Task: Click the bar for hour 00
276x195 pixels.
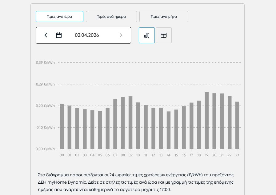Action: coord(62,127)
